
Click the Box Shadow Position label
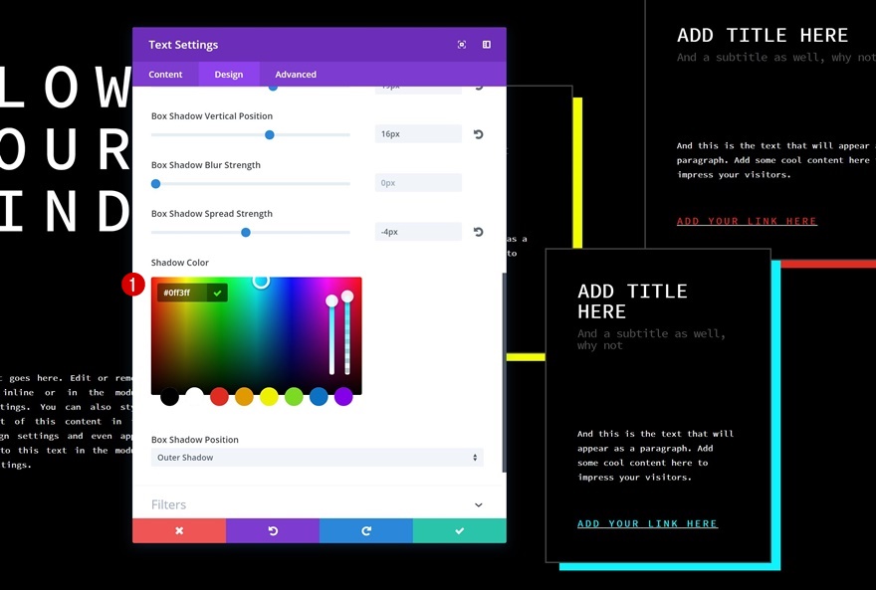(x=195, y=440)
